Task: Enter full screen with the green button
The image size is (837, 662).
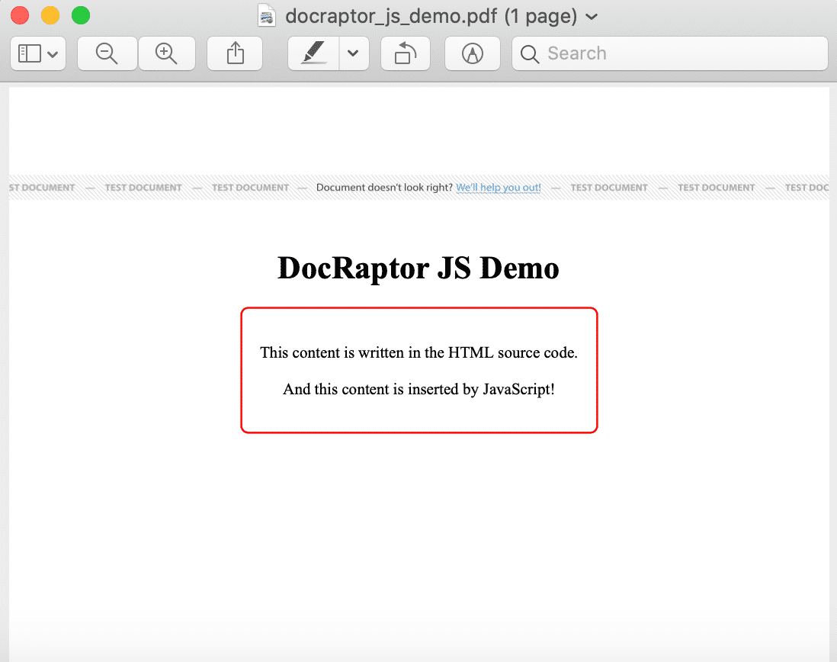Action: click(x=80, y=14)
